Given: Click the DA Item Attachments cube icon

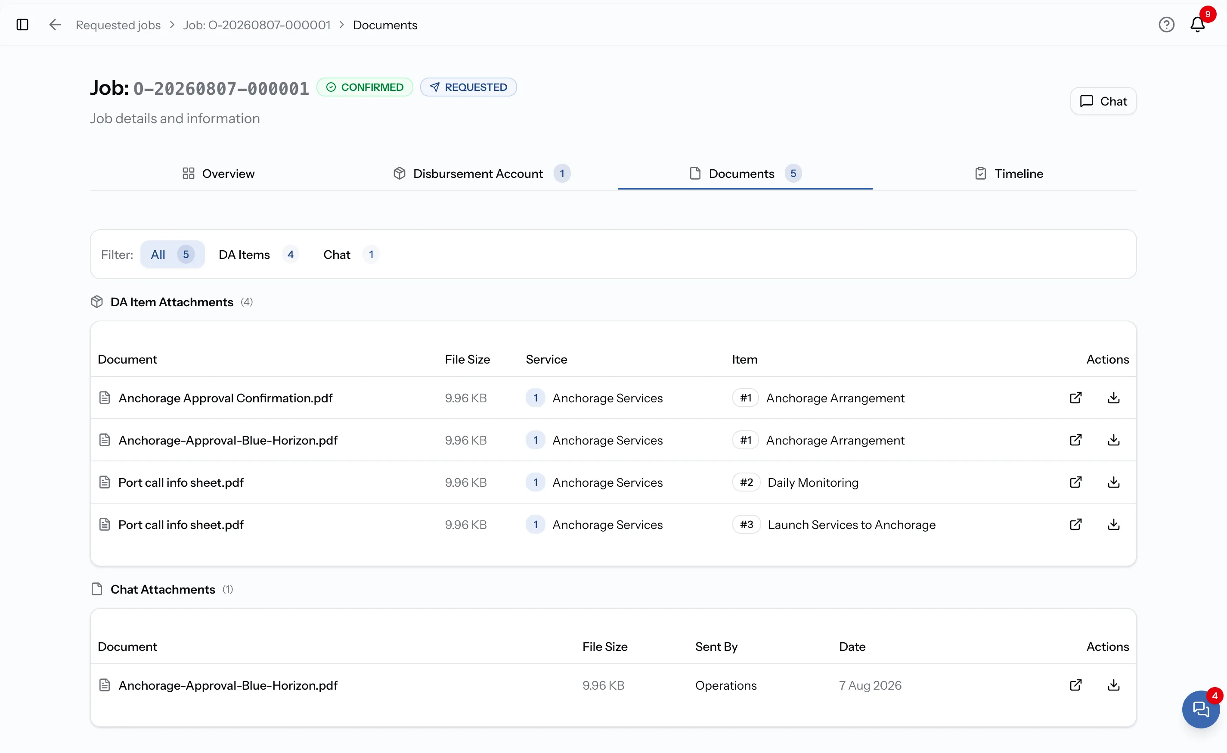Looking at the screenshot, I should 97,302.
